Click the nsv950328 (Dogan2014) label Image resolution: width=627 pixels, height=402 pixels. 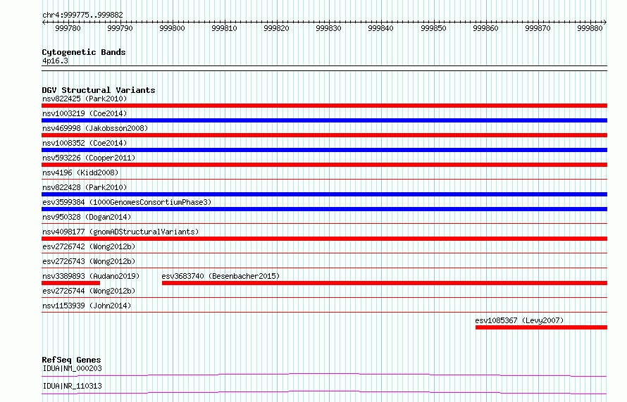pos(87,217)
